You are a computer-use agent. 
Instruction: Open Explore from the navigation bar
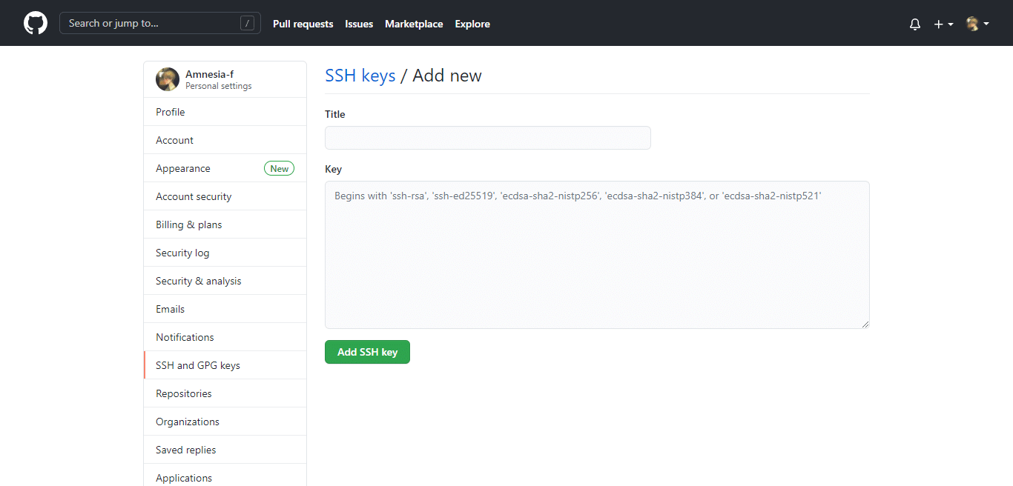[472, 24]
